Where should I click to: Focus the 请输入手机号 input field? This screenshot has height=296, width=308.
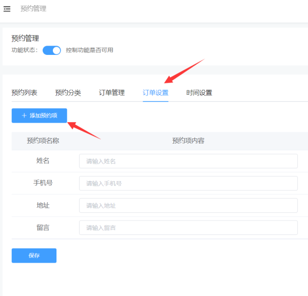click(188, 183)
